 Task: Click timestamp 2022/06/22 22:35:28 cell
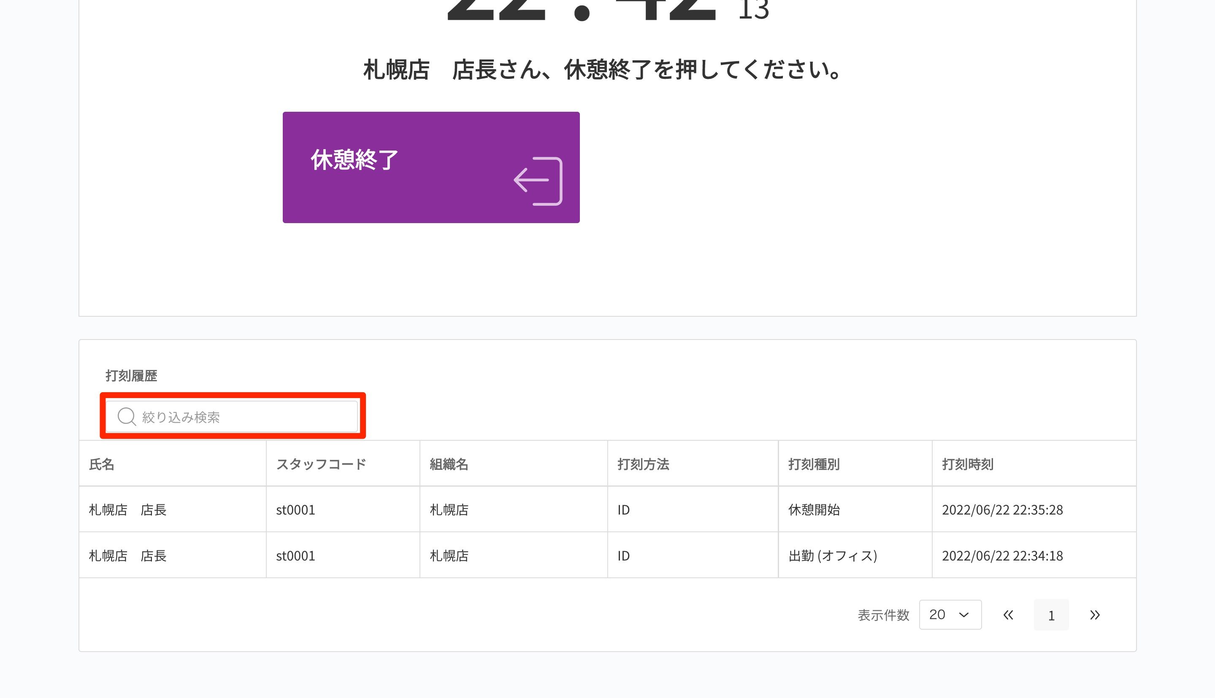pyautogui.click(x=1001, y=509)
